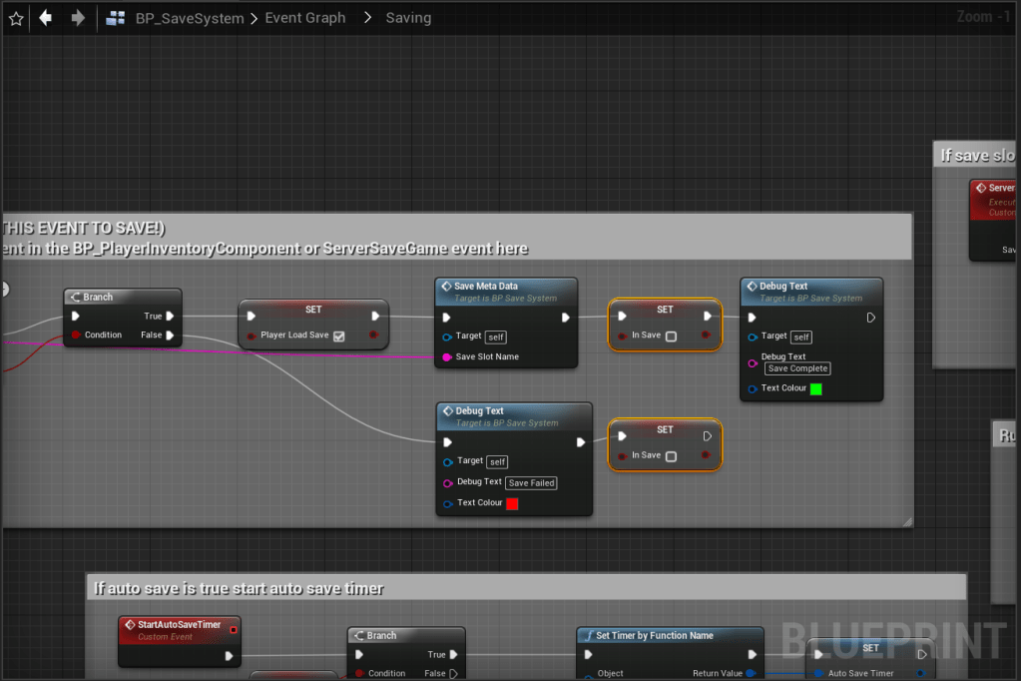The height and width of the screenshot is (681, 1021).
Task: Click the True output pin on upper Branch
Action: (170, 317)
